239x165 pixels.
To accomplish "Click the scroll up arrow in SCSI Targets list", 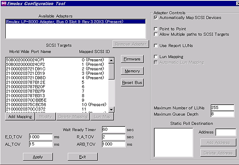I will point(111,60).
